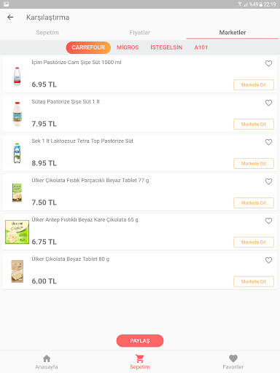The height and width of the screenshot is (373, 280).
Task: Tap the back arrow next to Karşılaştırma
Action: pos(10,17)
